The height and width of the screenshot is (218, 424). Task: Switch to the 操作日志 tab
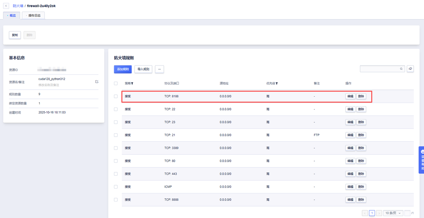[x=33, y=16]
